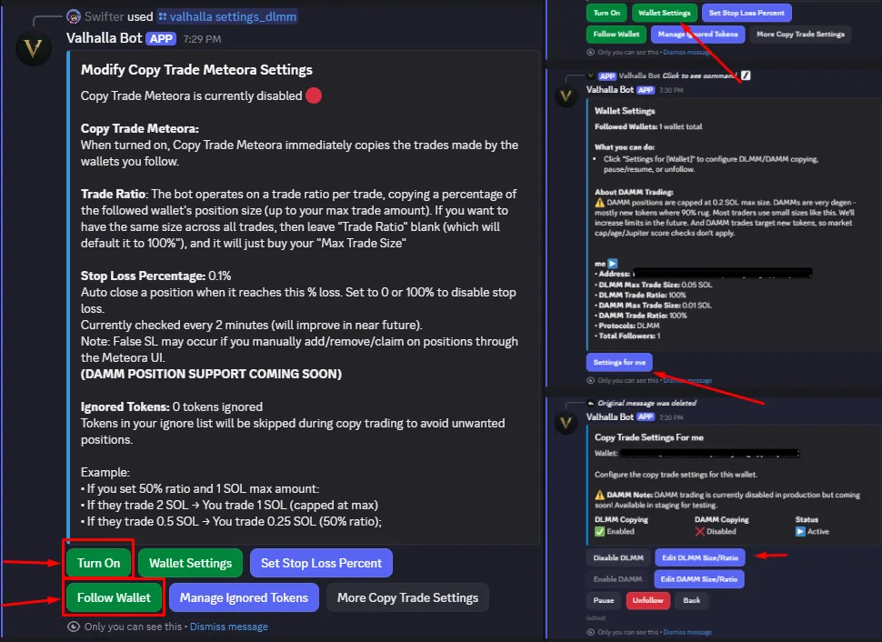Click the small Set Stop Loss Percent button
882x642 pixels.
pos(747,13)
